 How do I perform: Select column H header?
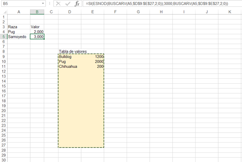point(161,12)
